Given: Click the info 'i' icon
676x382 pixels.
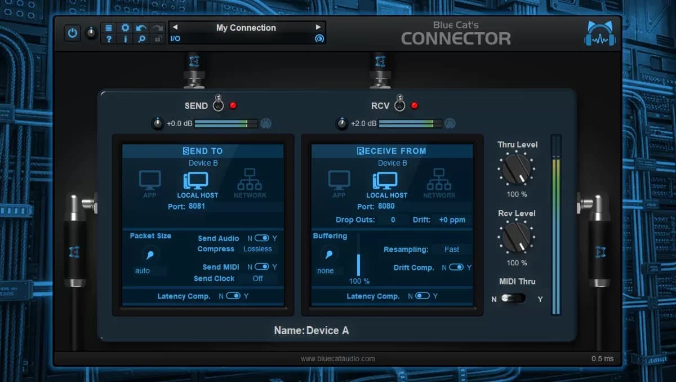Looking at the screenshot, I should (x=125, y=38).
